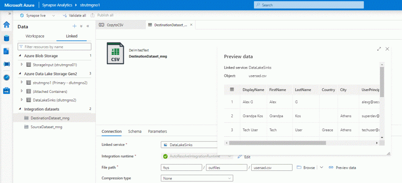Click the Browse button
The width and height of the screenshot is (402, 183).
pos(305,168)
